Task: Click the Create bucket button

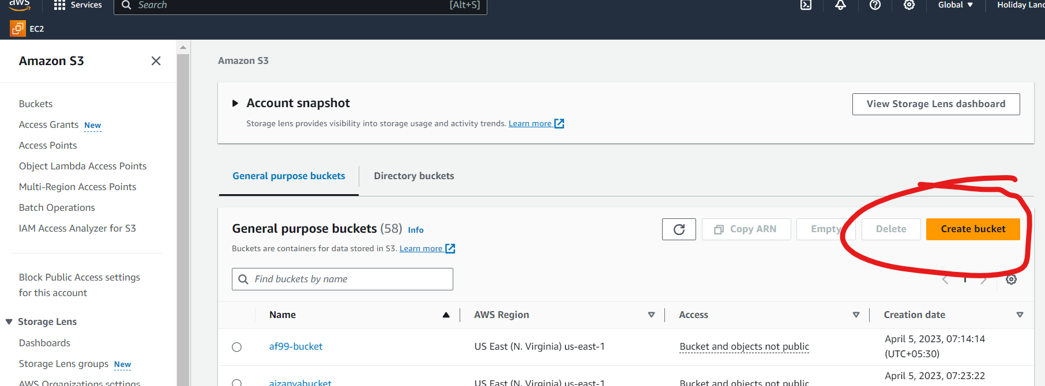Action: click(972, 229)
